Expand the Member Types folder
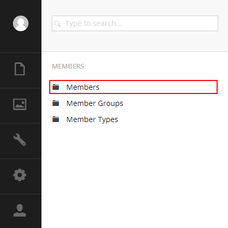Image resolution: width=228 pixels, height=228 pixels. click(55, 119)
